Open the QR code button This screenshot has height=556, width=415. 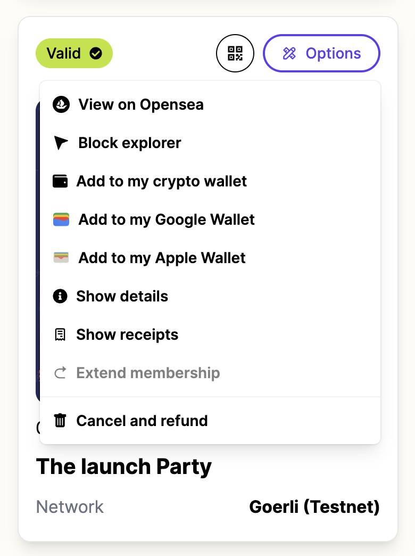(235, 53)
